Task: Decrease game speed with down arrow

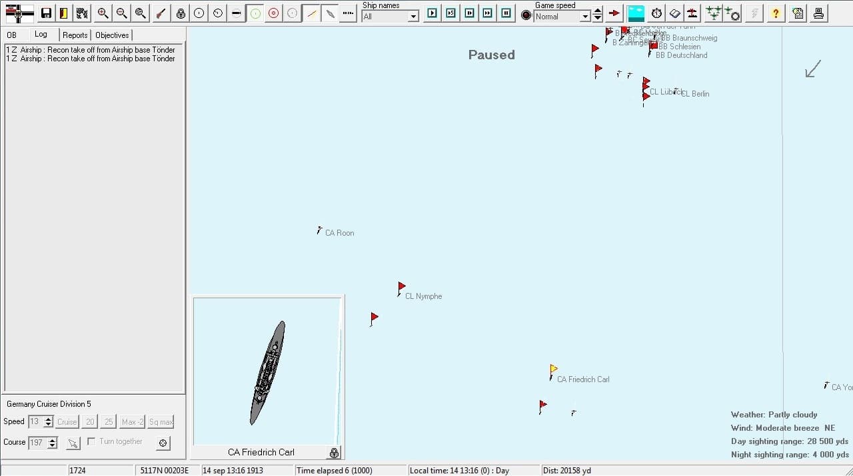Action: [598, 18]
